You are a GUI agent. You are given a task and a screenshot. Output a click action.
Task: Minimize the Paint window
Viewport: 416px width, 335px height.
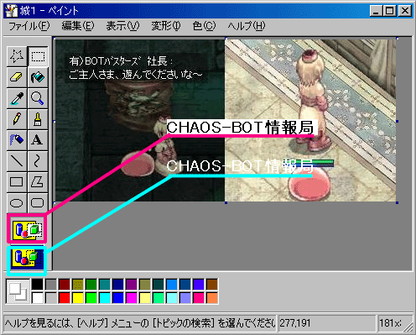377,11
